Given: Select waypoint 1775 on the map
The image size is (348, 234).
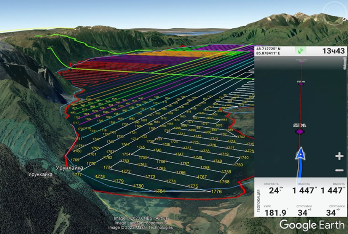Looking at the screenshot, I should [193, 186].
